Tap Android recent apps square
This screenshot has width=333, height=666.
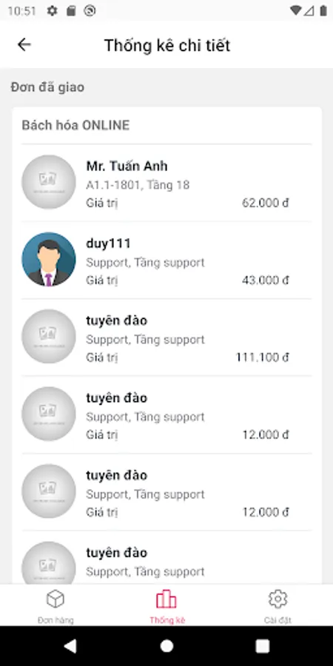(x=263, y=646)
